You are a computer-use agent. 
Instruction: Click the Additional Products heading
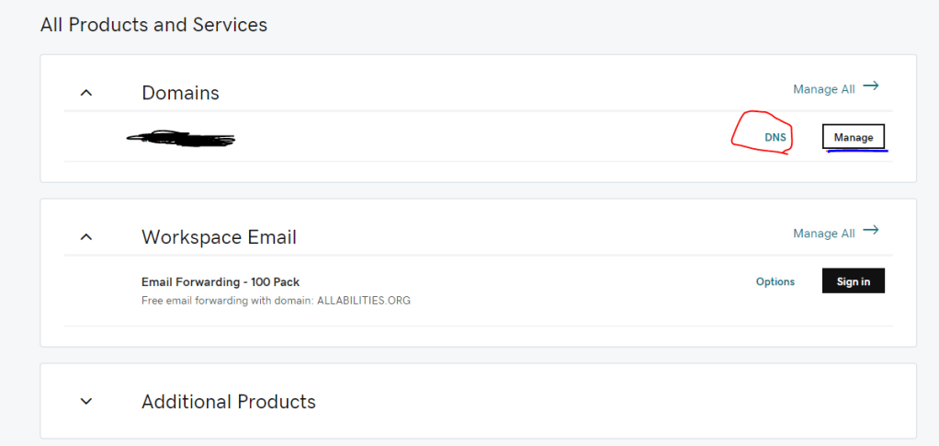228,402
